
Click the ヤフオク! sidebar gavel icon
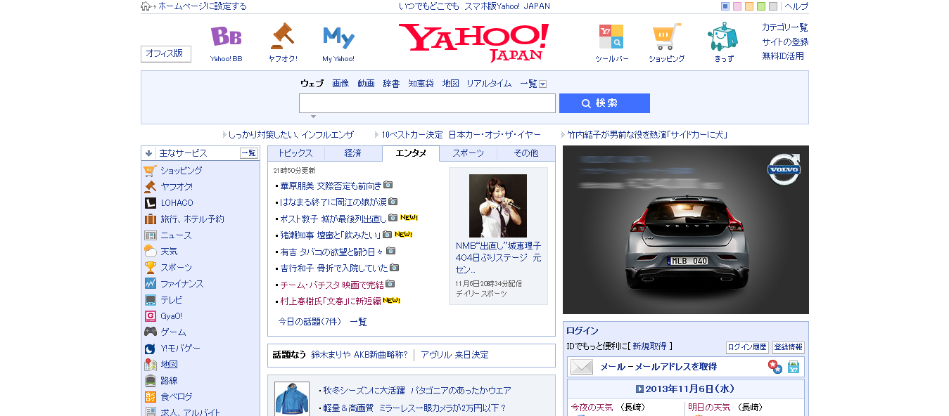150,186
